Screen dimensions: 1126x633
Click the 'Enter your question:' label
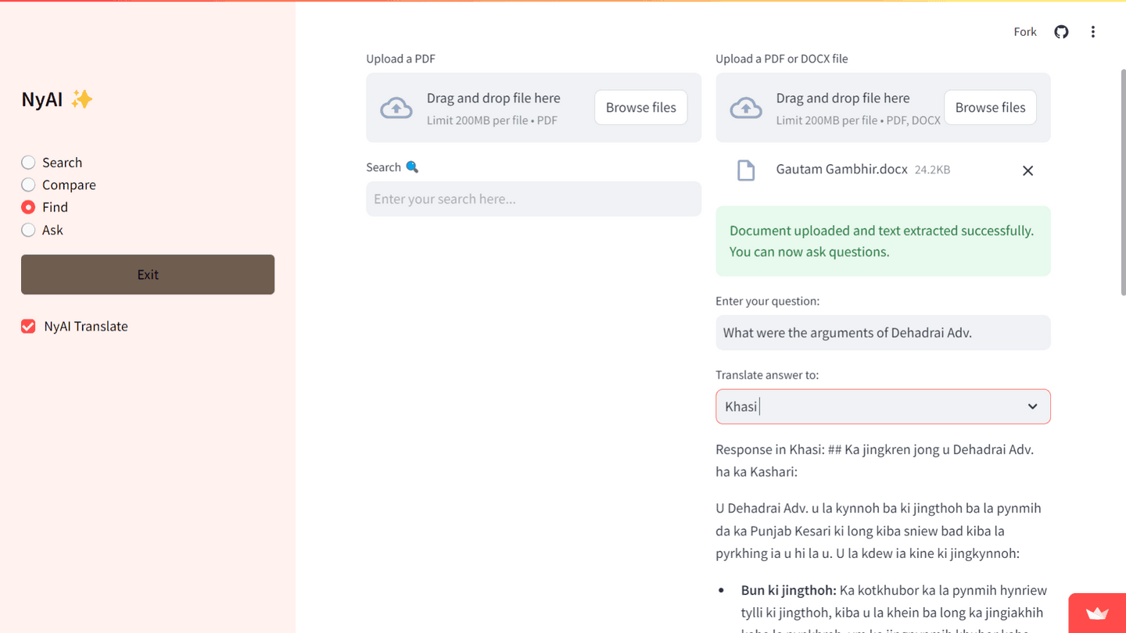point(767,301)
